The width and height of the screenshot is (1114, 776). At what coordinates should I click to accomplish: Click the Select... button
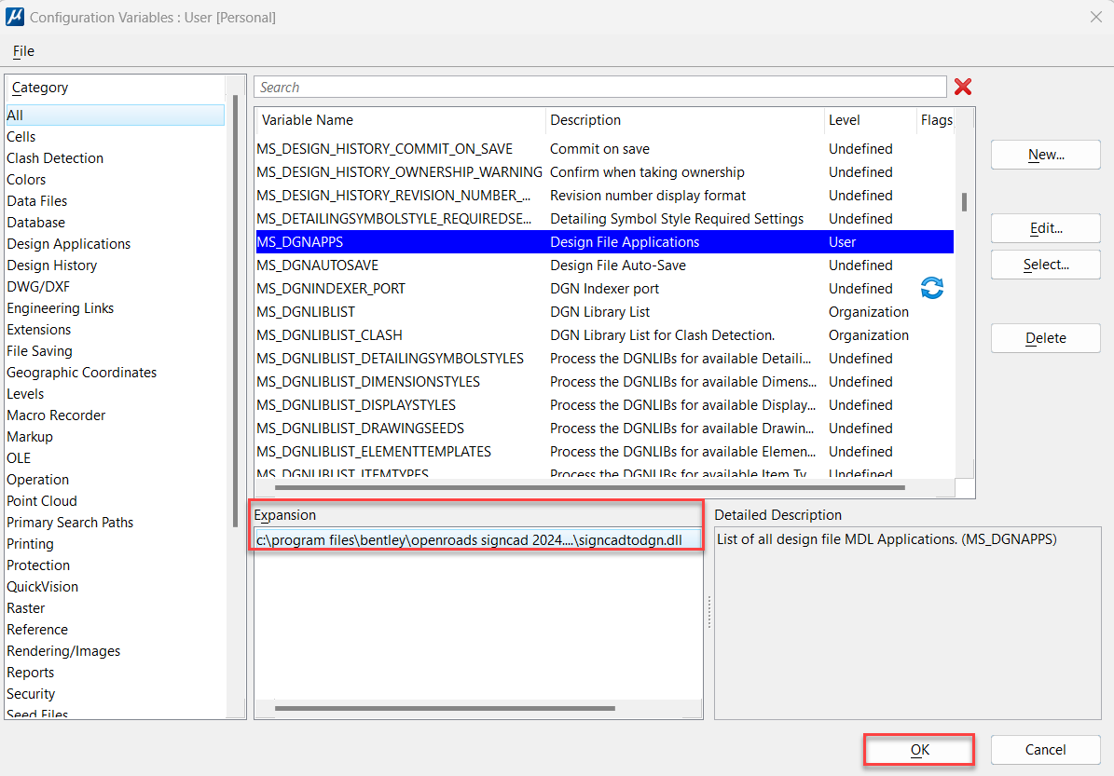click(1045, 265)
